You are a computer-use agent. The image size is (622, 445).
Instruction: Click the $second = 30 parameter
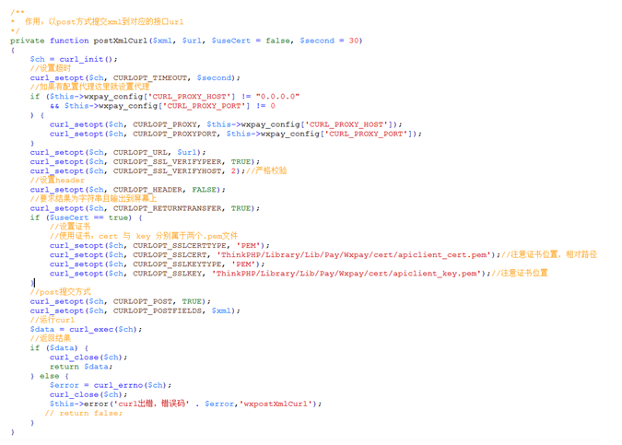pos(330,41)
